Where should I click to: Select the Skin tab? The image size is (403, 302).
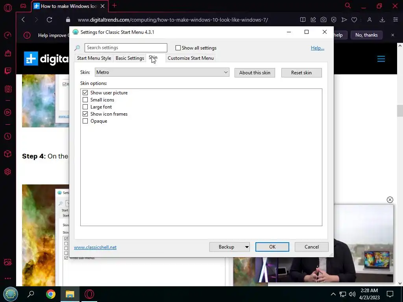point(155,57)
